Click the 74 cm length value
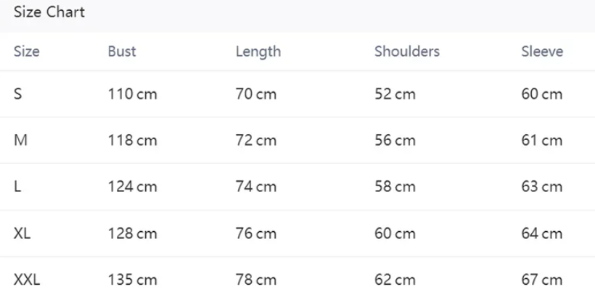595x300 pixels. [x=255, y=187]
